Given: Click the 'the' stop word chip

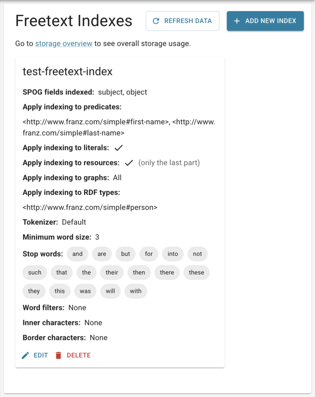Looking at the screenshot, I should coord(86,272).
